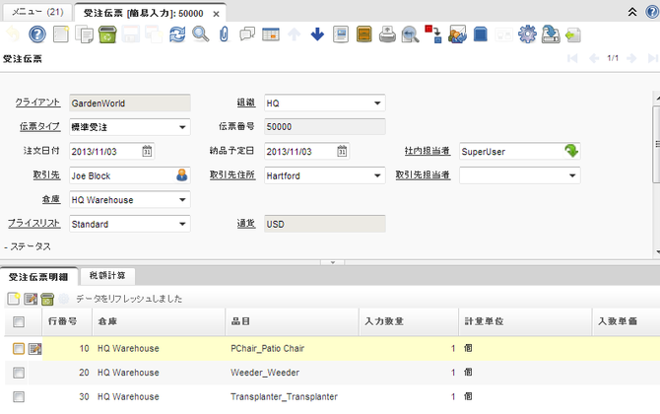Image resolution: width=660 pixels, height=414 pixels.
Task: Open Active Workflows icon in toolbar
Action: [x=433, y=34]
